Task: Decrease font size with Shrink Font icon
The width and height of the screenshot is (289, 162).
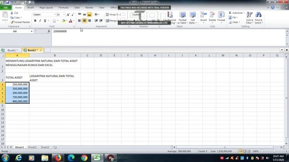Action: [73, 14]
